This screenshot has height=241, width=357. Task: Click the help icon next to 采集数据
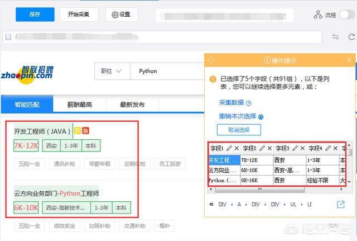click(x=249, y=103)
